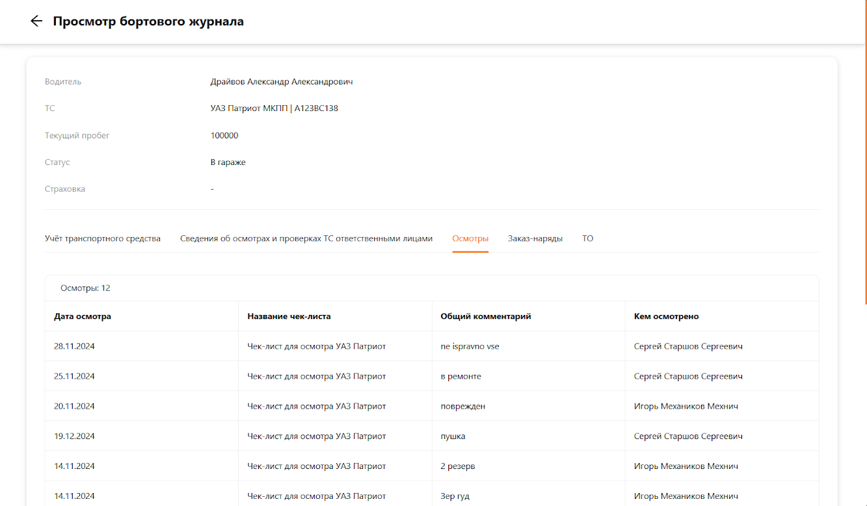Click the Общий комментарий column header
The width and height of the screenshot is (867, 506).
point(486,316)
